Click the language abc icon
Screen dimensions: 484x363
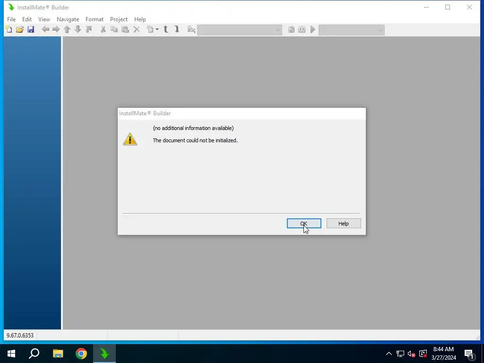[x=191, y=30]
